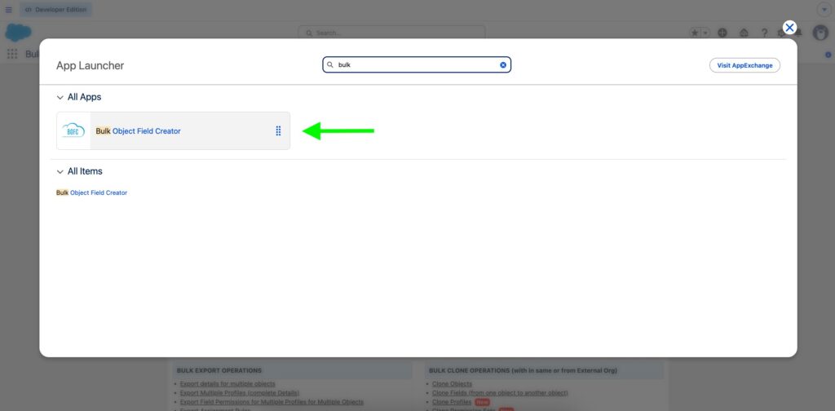
Task: Click inside the App Launcher search box
Action: [417, 65]
